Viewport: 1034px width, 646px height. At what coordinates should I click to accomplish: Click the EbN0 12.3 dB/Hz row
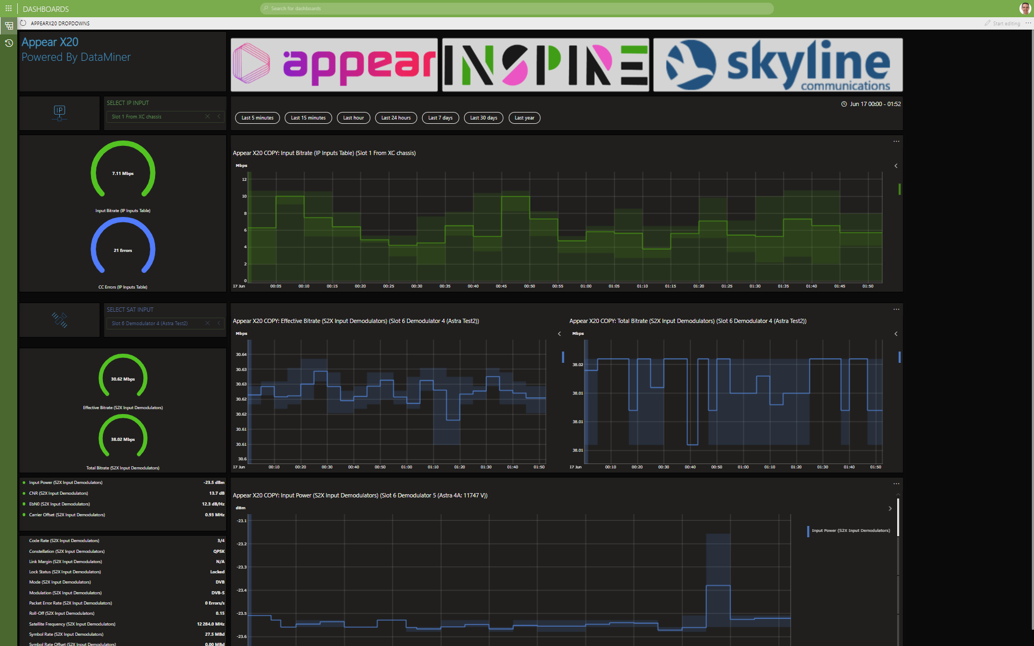click(123, 504)
